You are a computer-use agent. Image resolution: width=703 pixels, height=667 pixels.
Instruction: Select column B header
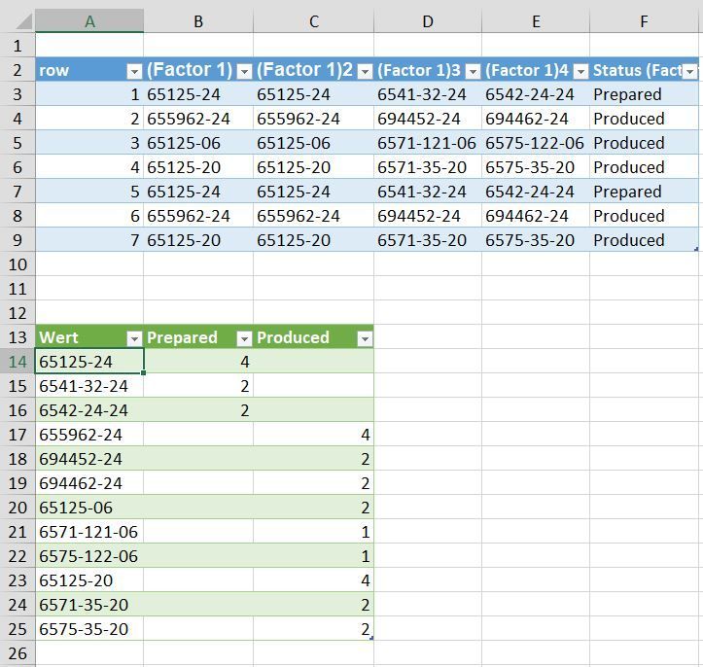(198, 21)
